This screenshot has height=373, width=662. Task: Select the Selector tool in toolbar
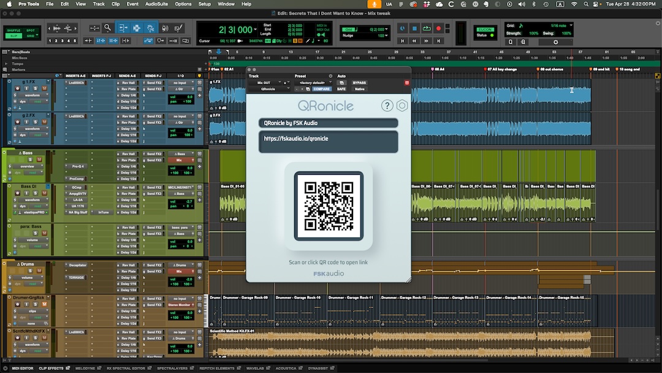[x=137, y=28]
